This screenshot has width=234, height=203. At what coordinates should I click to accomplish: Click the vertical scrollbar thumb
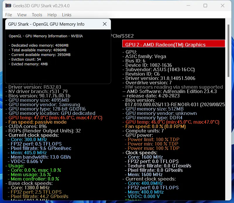pos(228,51)
